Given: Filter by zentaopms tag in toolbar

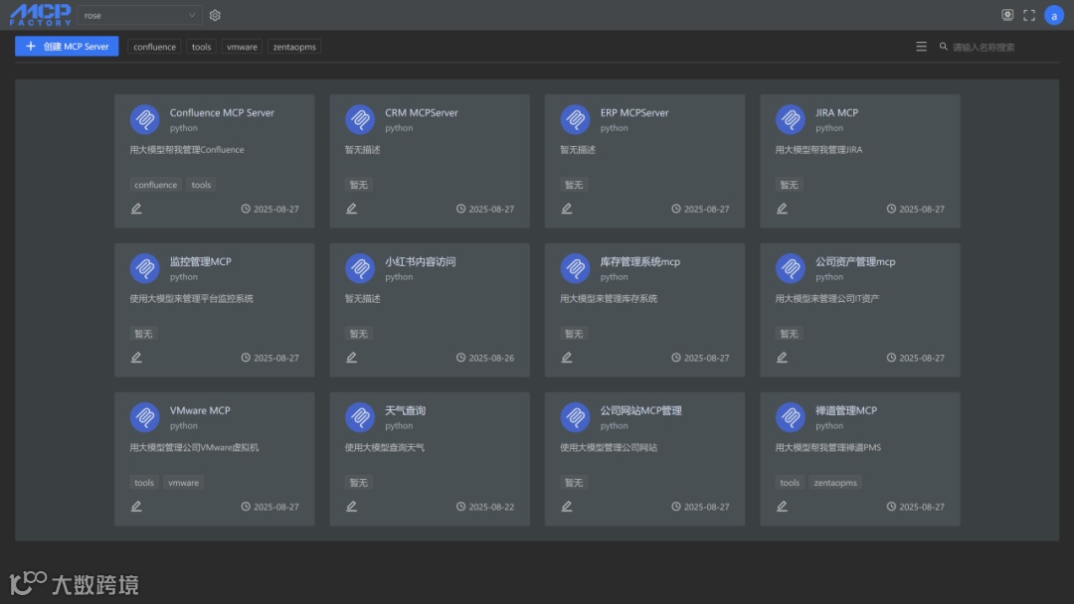Looking at the screenshot, I should coord(294,47).
